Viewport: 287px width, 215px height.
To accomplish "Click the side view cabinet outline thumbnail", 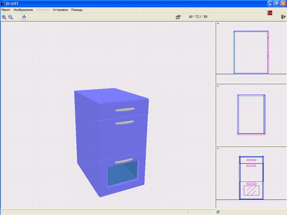I will (251, 52).
